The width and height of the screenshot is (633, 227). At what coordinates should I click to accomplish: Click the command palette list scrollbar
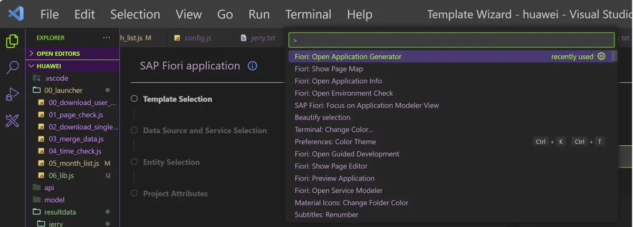613,56
